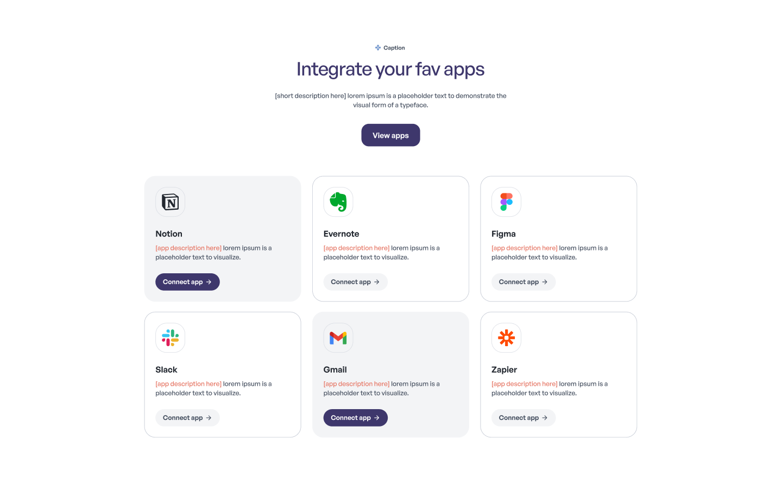Click the Zapier asterisk icon

pyautogui.click(x=506, y=338)
